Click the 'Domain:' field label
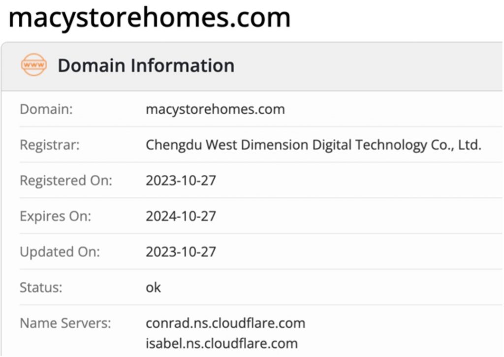Screen dimensions: 504x357 (x=46, y=109)
